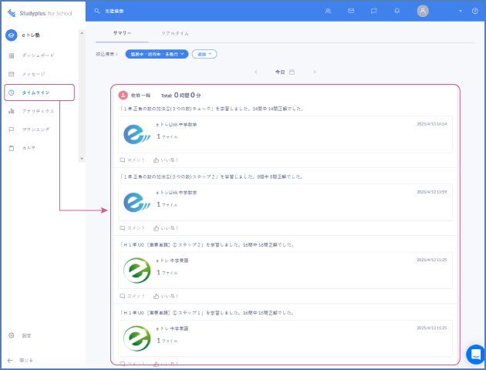Click sidebar scrollbar up arrow
The height and width of the screenshot is (370, 486).
pos(82,33)
